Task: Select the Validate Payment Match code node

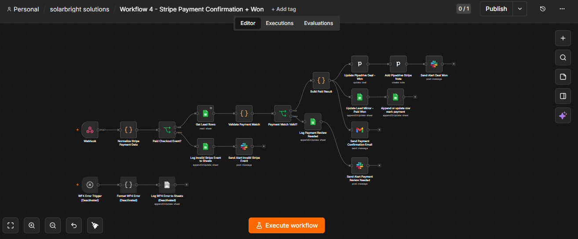Action: click(244, 113)
